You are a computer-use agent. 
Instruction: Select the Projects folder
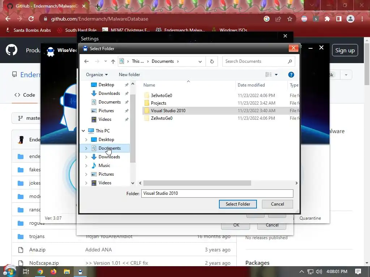(x=158, y=103)
